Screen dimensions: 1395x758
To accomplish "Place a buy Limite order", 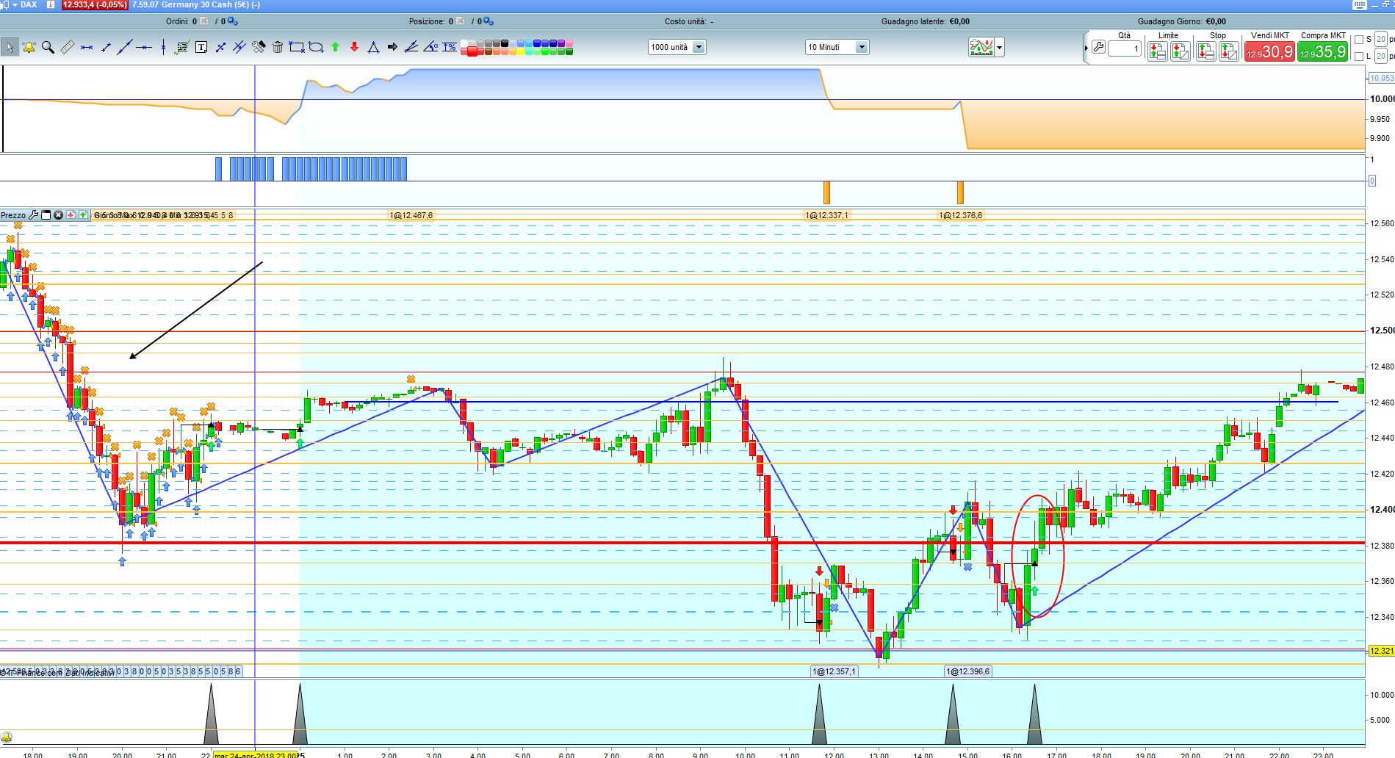I will point(1180,51).
